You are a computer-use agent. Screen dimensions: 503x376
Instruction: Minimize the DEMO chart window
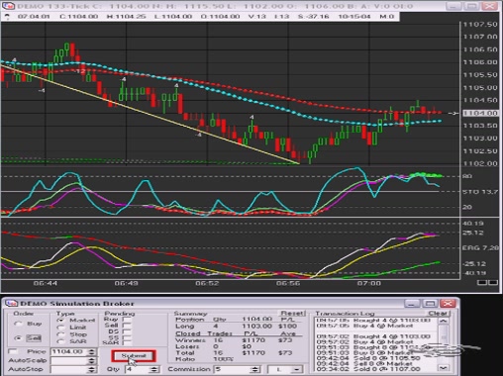[x=453, y=6]
